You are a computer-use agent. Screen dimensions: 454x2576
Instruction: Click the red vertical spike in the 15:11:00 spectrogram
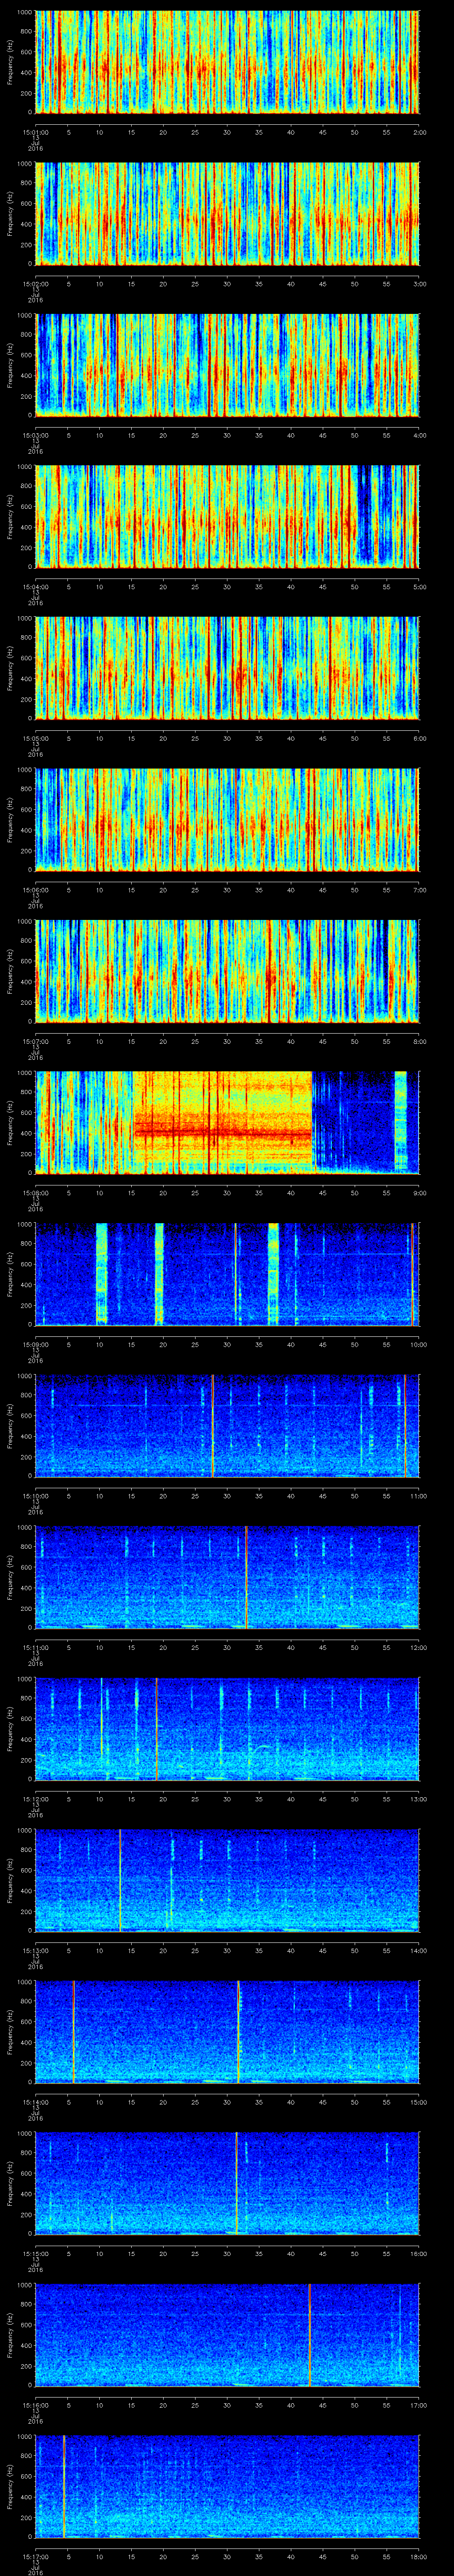coord(246,1577)
